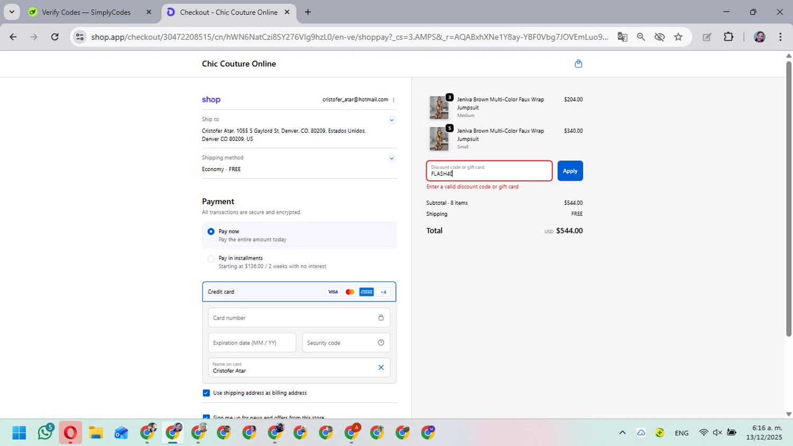
Task: Switch to the Verify Codes SimplyCodes tab
Action: click(86, 12)
